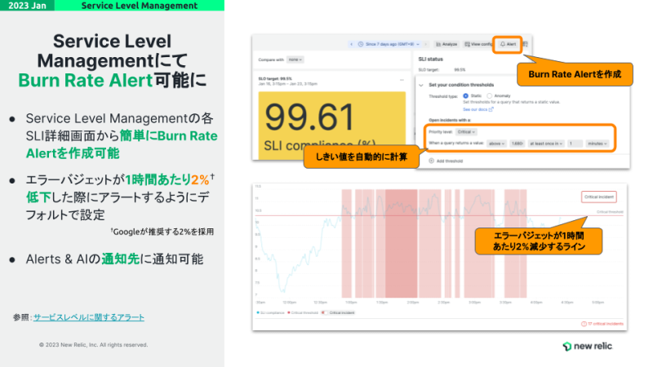The height and width of the screenshot is (367, 653).
Task: Click the Critical threshold line label
Action: pyautogui.click(x=610, y=212)
